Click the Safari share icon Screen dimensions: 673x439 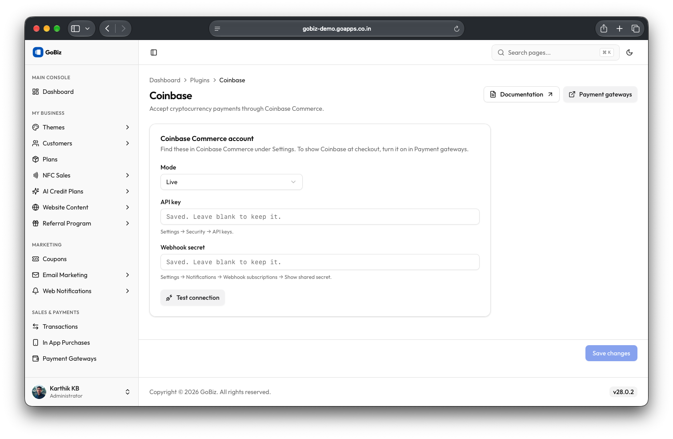coord(604,28)
